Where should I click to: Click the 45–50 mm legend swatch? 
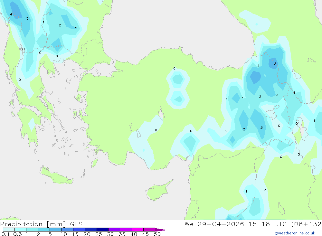149,230
